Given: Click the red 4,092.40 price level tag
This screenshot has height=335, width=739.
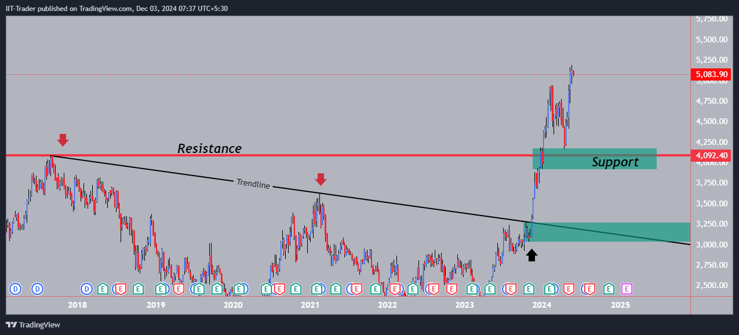Looking at the screenshot, I should tap(710, 155).
